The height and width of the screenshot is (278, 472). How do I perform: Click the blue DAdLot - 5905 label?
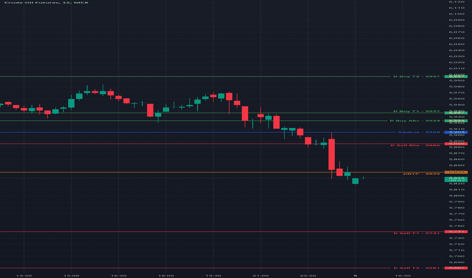coord(419,132)
